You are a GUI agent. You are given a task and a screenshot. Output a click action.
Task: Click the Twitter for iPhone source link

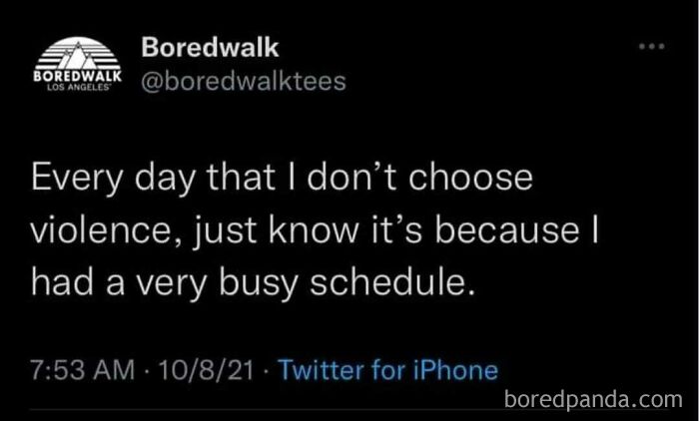click(x=386, y=371)
